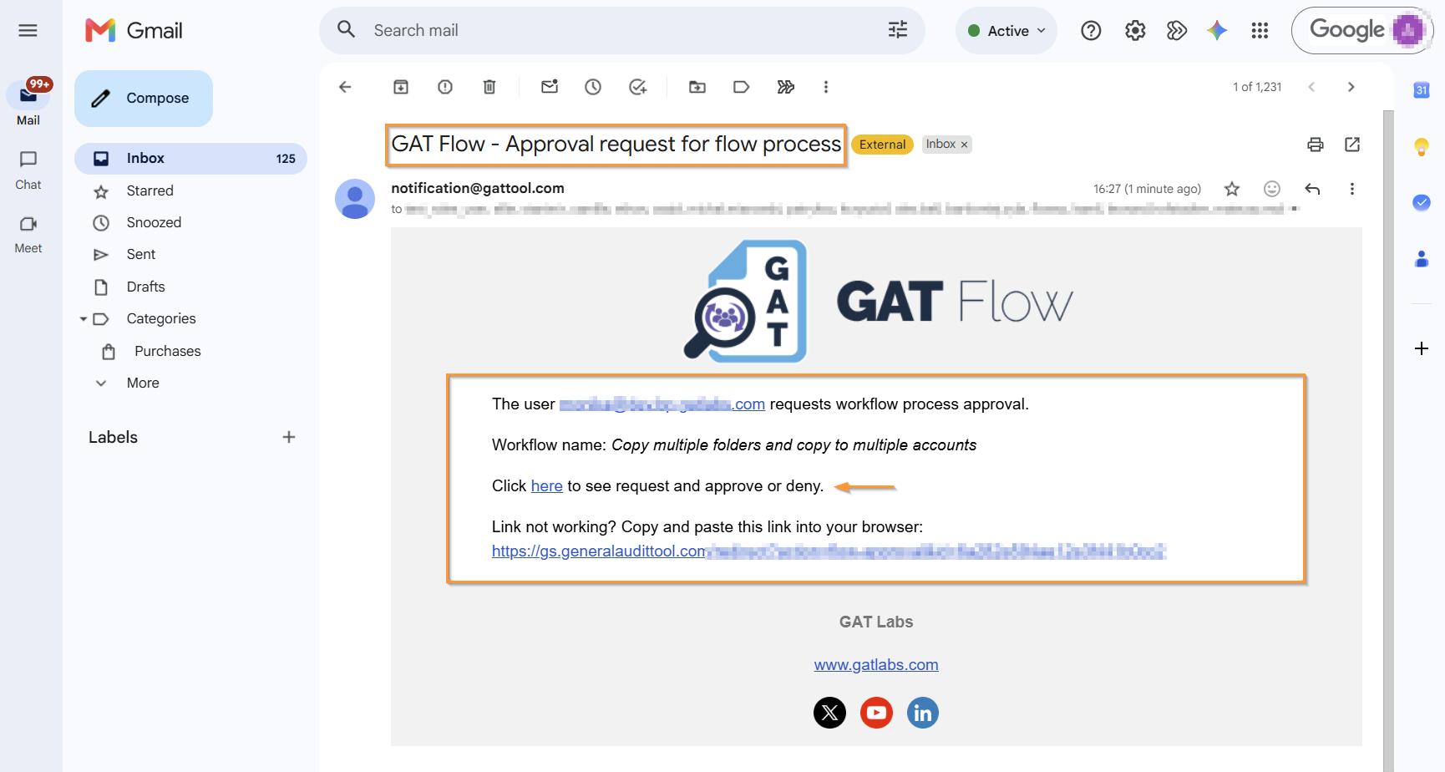Go to the next email with the newer arrow

(1351, 87)
